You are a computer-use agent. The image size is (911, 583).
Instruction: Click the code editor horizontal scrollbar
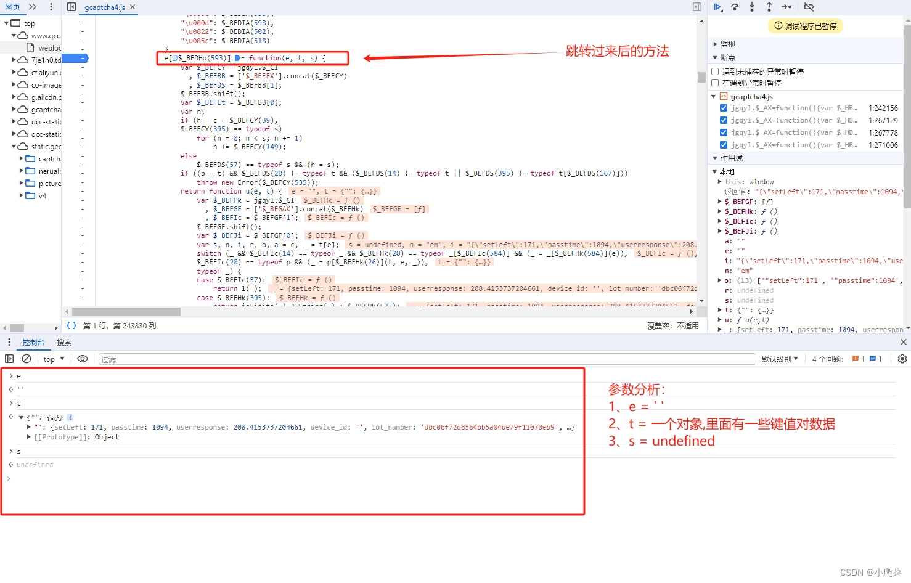point(126,311)
